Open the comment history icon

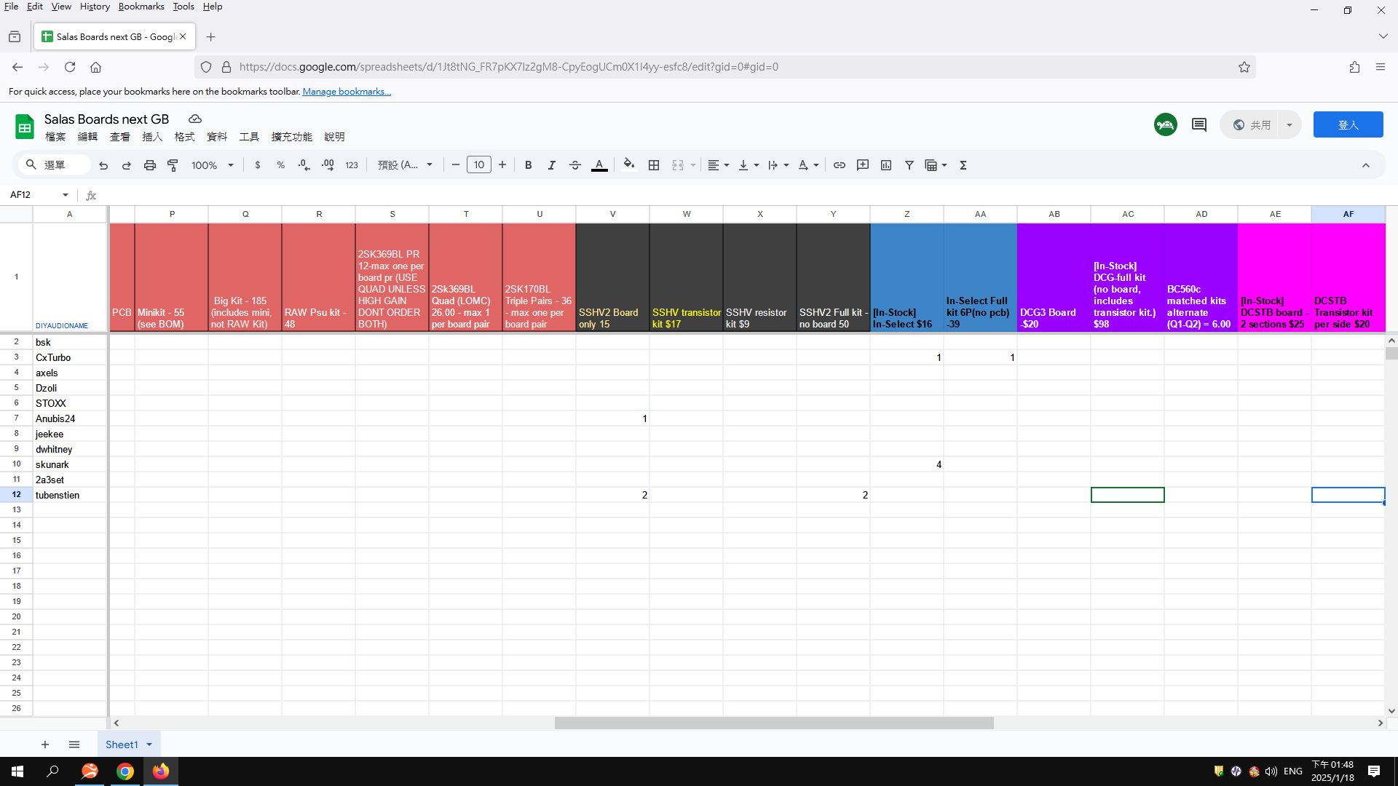click(1199, 124)
